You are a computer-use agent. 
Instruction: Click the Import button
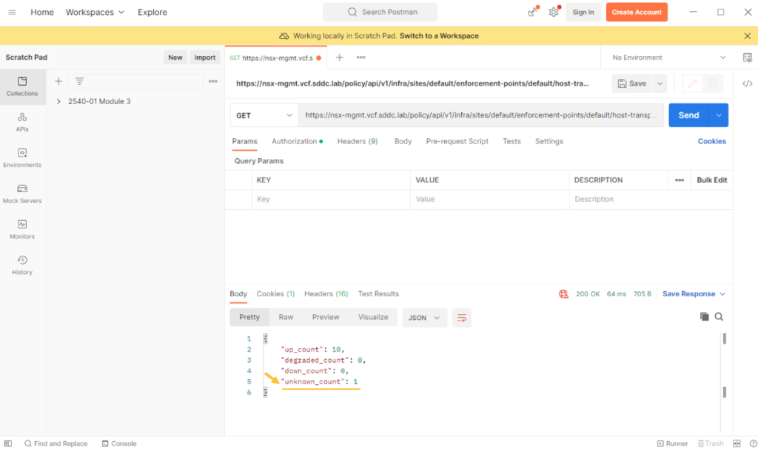[204, 58]
